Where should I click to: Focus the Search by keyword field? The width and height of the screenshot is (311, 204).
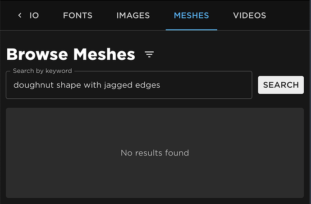(128, 85)
